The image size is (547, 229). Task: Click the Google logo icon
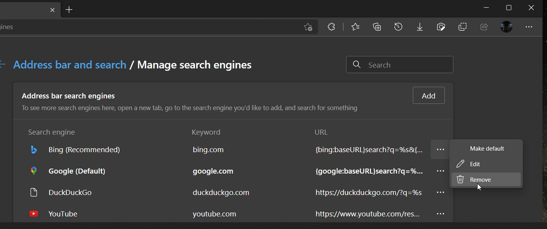pyautogui.click(x=34, y=171)
